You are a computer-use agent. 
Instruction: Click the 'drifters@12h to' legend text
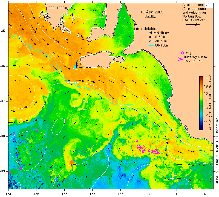point(195,57)
